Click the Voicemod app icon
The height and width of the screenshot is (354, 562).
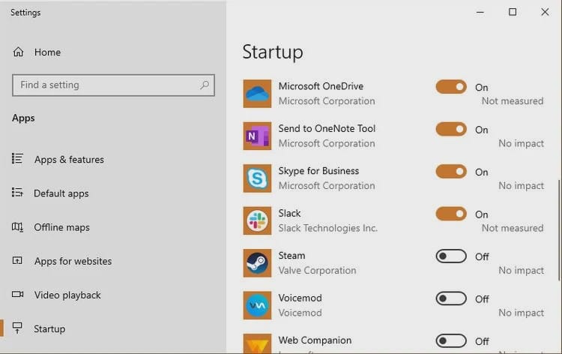pyautogui.click(x=257, y=305)
